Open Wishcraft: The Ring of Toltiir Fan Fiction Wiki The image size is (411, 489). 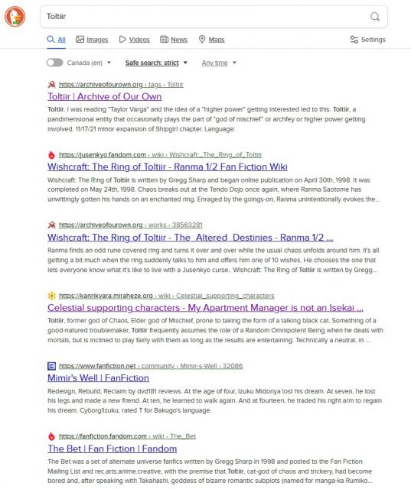tap(168, 167)
